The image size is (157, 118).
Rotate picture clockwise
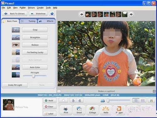point(80,100)
